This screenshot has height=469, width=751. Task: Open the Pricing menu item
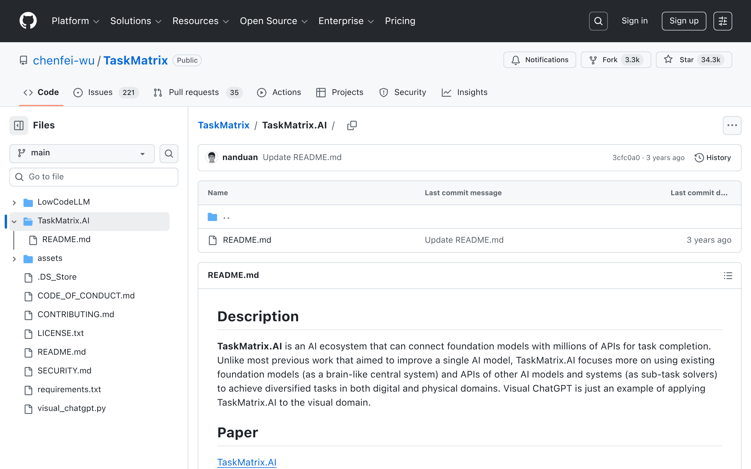coord(400,21)
